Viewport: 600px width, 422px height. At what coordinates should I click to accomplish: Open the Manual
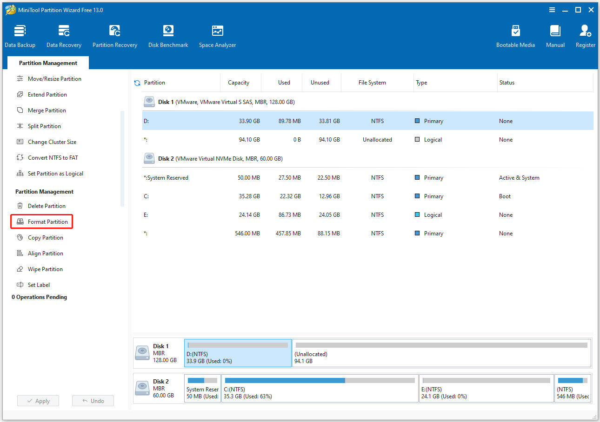pyautogui.click(x=555, y=36)
